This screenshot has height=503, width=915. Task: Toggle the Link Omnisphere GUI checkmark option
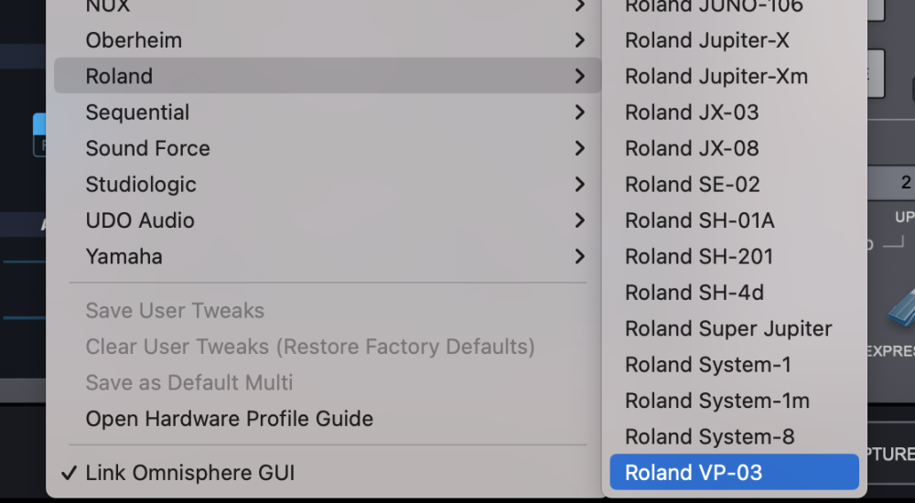[x=191, y=473]
